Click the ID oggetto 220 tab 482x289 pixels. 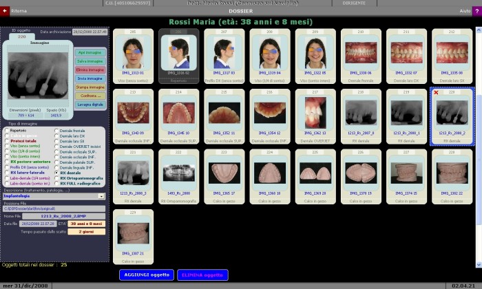tap(21, 36)
